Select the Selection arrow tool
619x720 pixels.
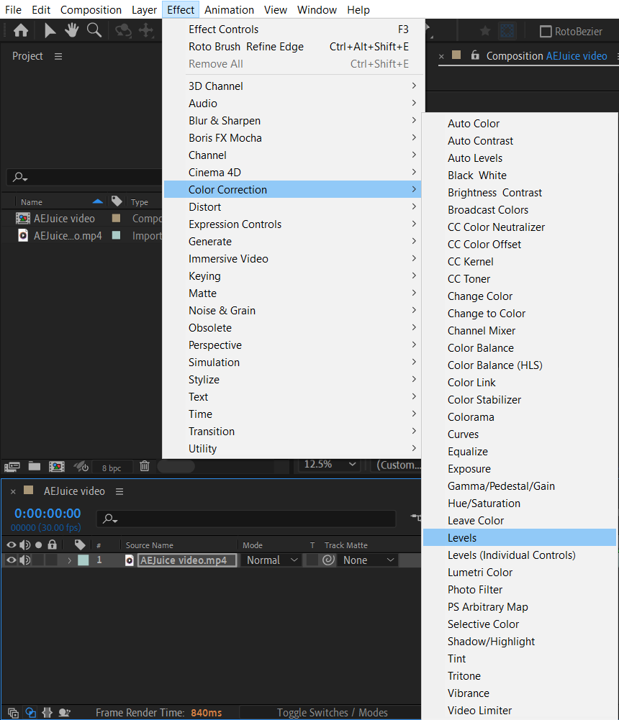coord(50,31)
